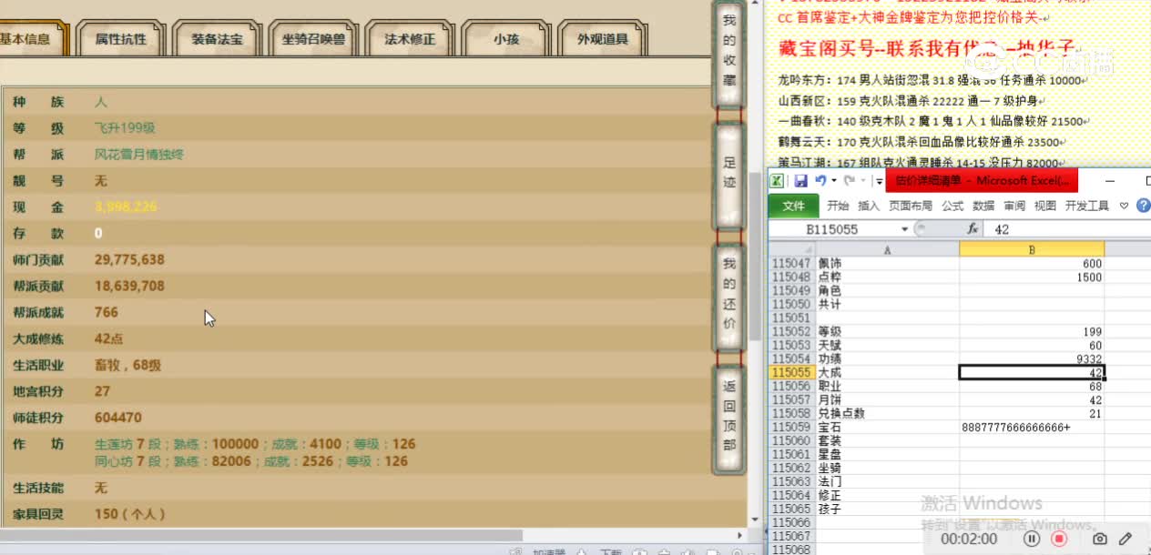Screen dimensions: 1151x555
Task: Click the 帮派 name 风花雪月情独终
Action: (139, 155)
